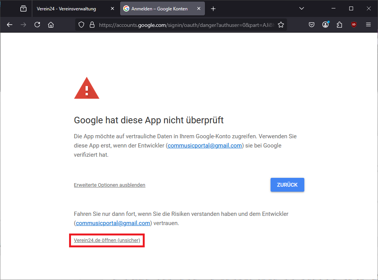View site security lock info

[92, 25]
